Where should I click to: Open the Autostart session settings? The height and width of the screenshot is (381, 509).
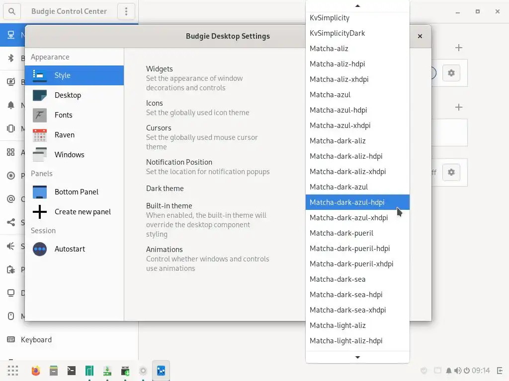coord(75,249)
